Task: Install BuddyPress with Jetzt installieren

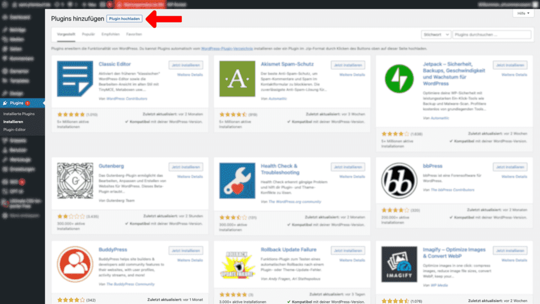Action: (186, 251)
